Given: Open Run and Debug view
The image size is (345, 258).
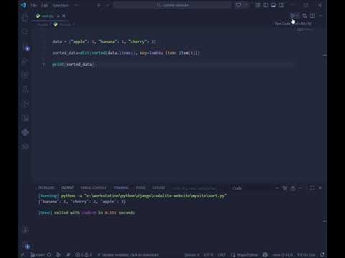Looking at the screenshot, I should click(x=25, y=61).
